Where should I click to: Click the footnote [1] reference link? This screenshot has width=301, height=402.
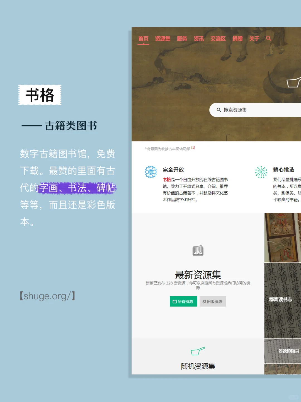[193, 148]
